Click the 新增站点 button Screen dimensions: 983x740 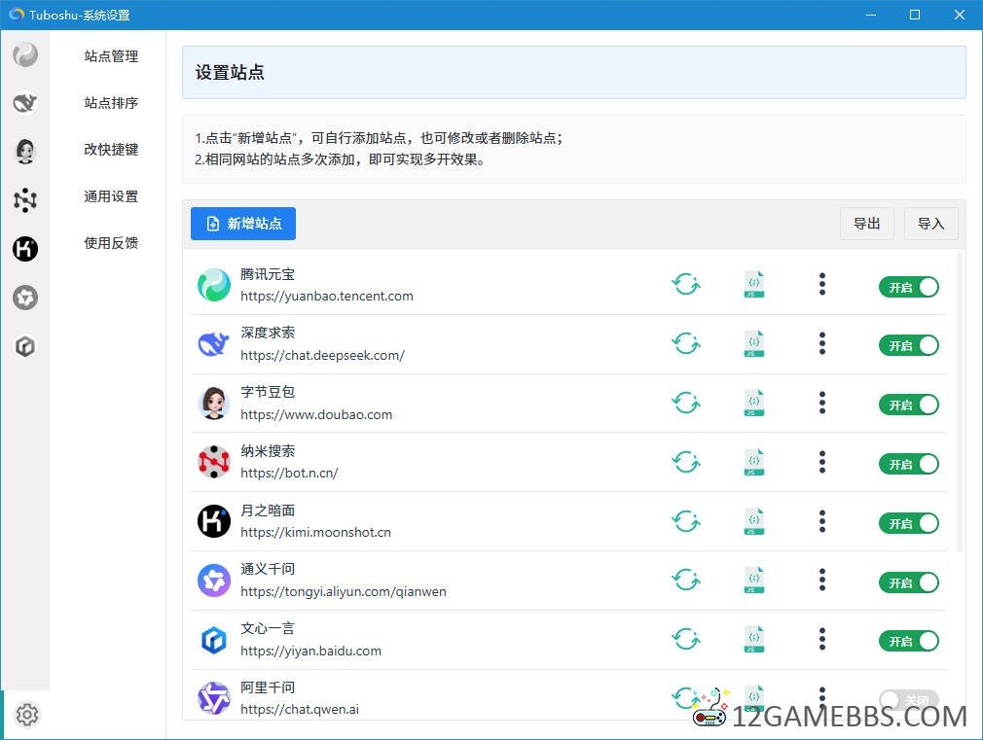tap(243, 224)
